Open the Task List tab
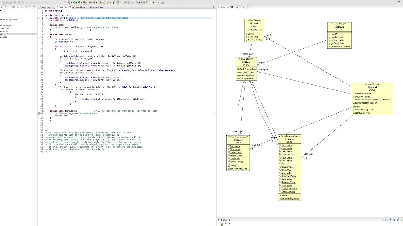This screenshot has height=226, width=403. point(224,7)
